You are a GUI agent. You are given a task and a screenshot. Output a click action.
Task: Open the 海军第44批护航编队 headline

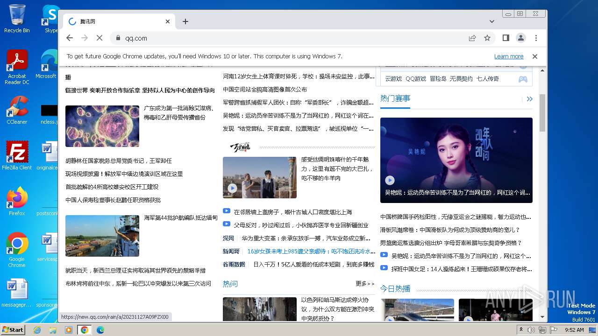[x=181, y=218]
